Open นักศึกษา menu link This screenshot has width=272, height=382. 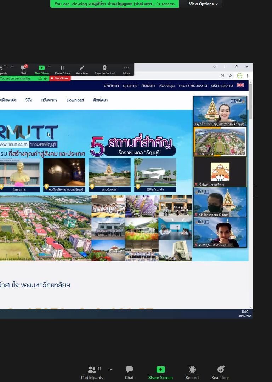click(111, 86)
